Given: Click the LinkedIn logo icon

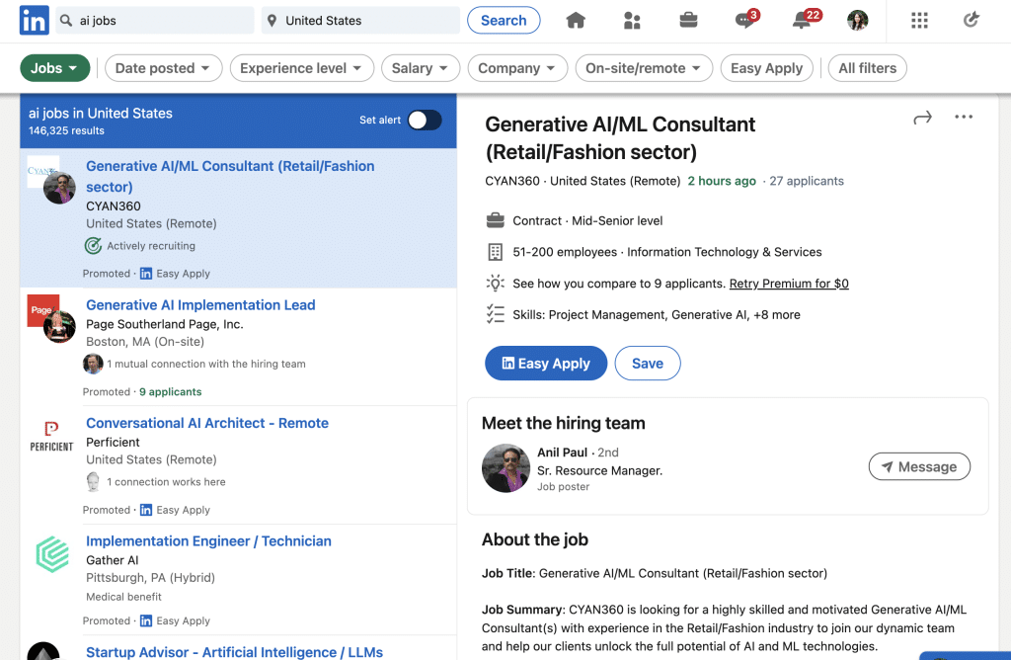Looking at the screenshot, I should [x=35, y=20].
